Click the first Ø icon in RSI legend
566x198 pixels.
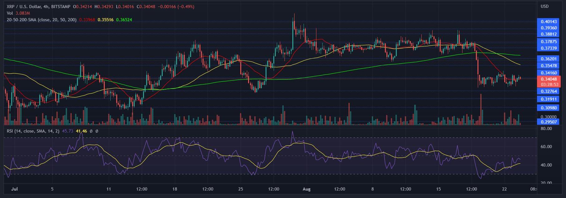(91, 131)
